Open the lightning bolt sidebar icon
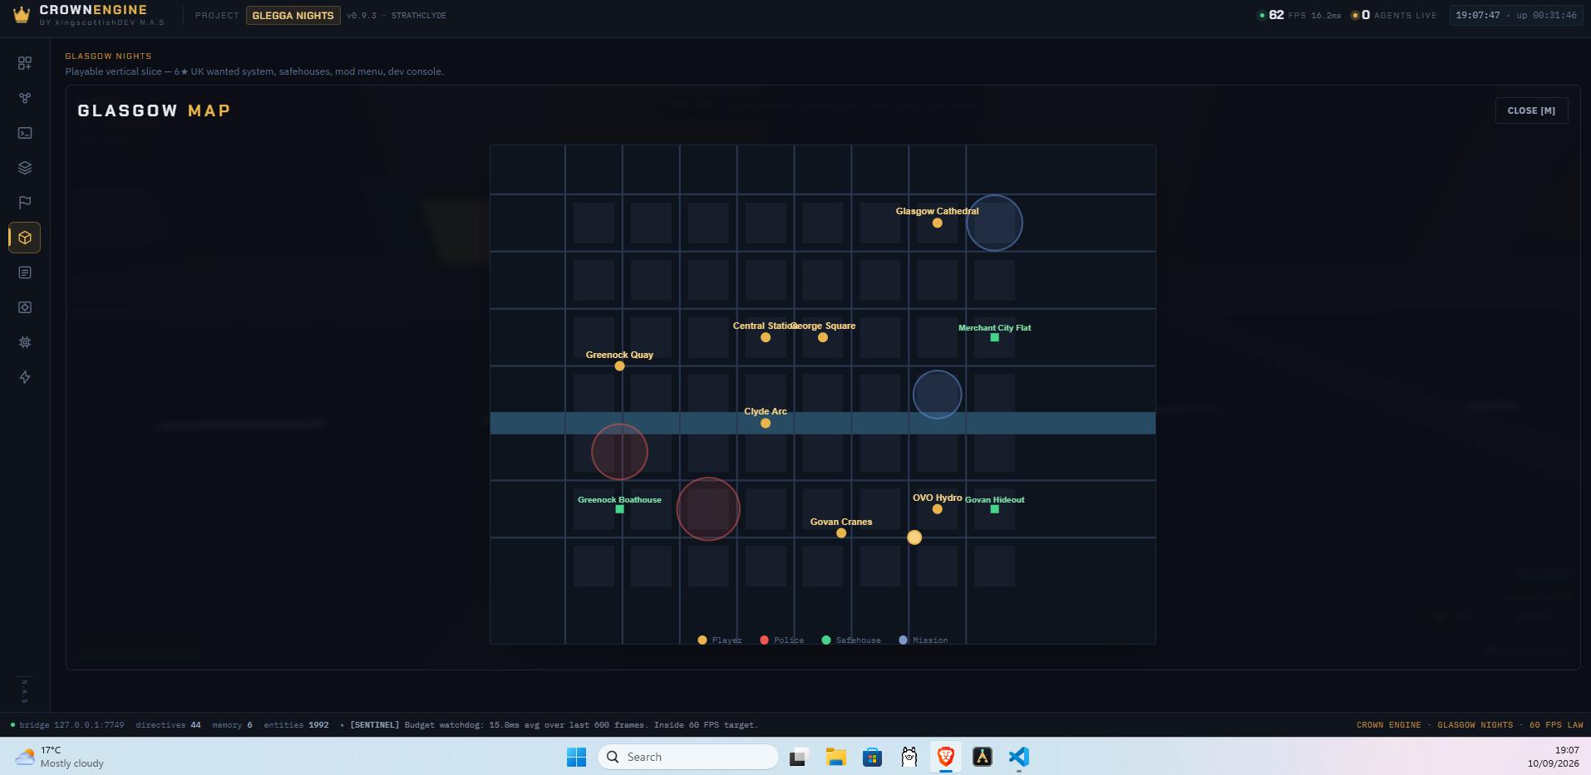This screenshot has width=1591, height=775. pyautogui.click(x=25, y=377)
